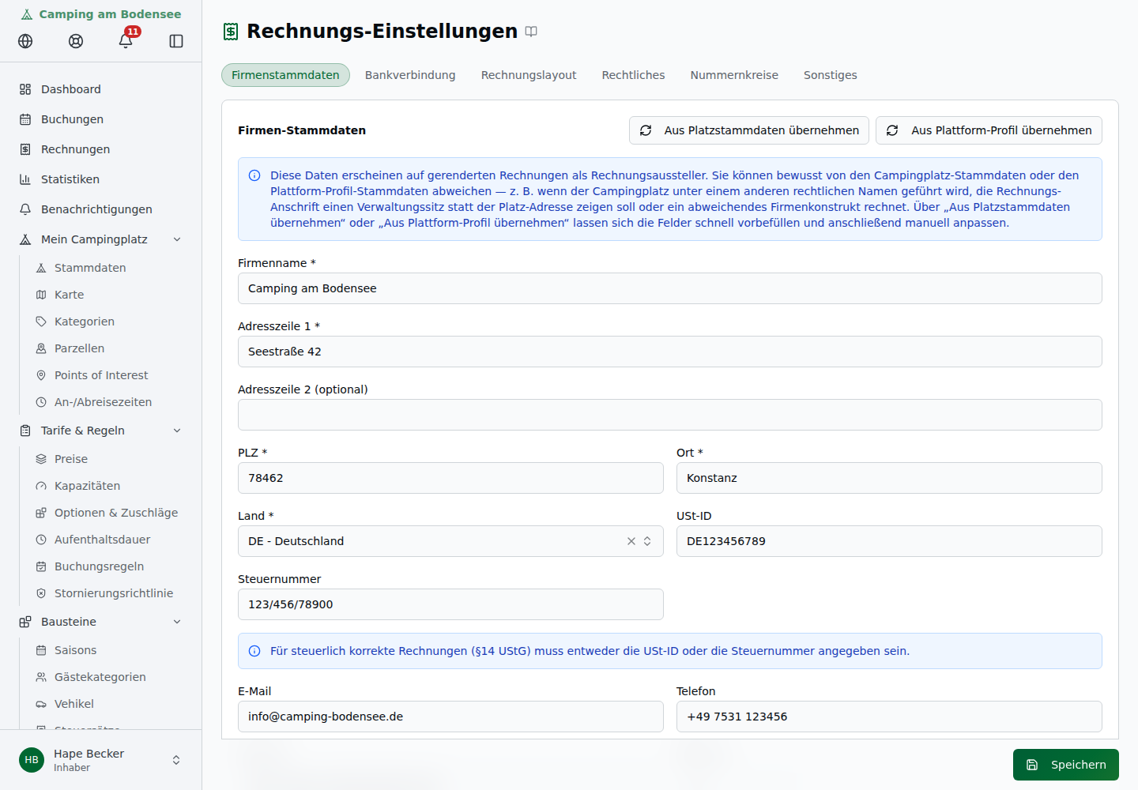Click the Buchungen calendar icon
Screen dimensions: 1138x790
pyautogui.click(x=25, y=119)
